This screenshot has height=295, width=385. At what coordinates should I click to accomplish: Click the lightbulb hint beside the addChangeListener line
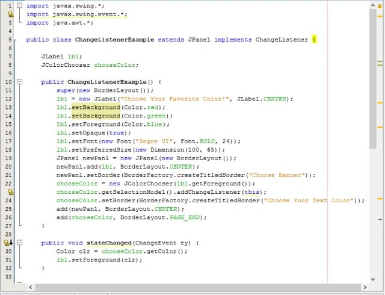pyautogui.click(x=11, y=191)
